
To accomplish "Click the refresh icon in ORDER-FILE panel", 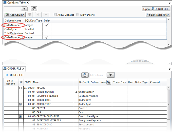I will [x=84, y=75].
